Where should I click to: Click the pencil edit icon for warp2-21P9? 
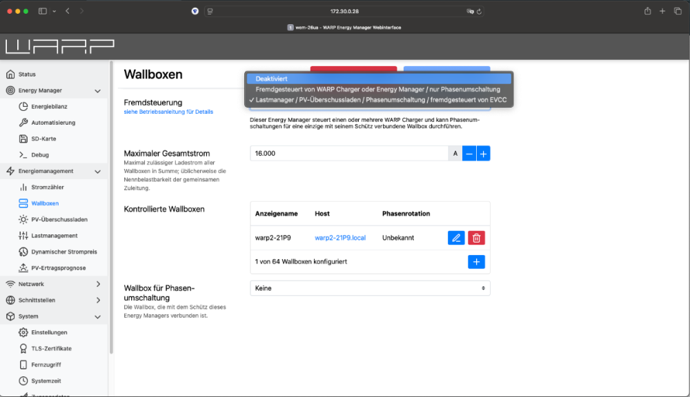[x=456, y=238]
